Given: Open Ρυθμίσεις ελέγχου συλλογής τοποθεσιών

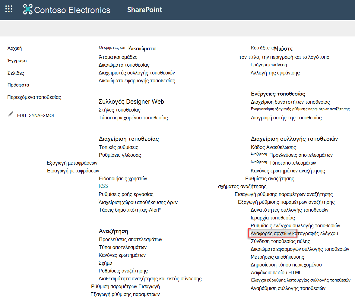Looking at the screenshot, I should pos(296,225).
